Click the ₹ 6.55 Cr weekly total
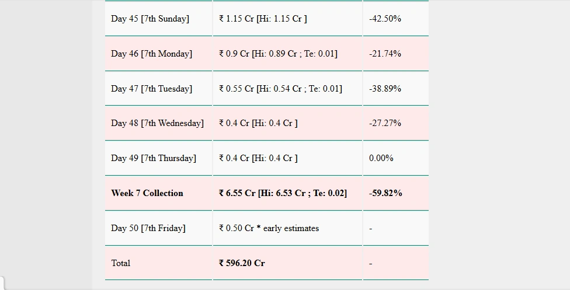 (283, 193)
